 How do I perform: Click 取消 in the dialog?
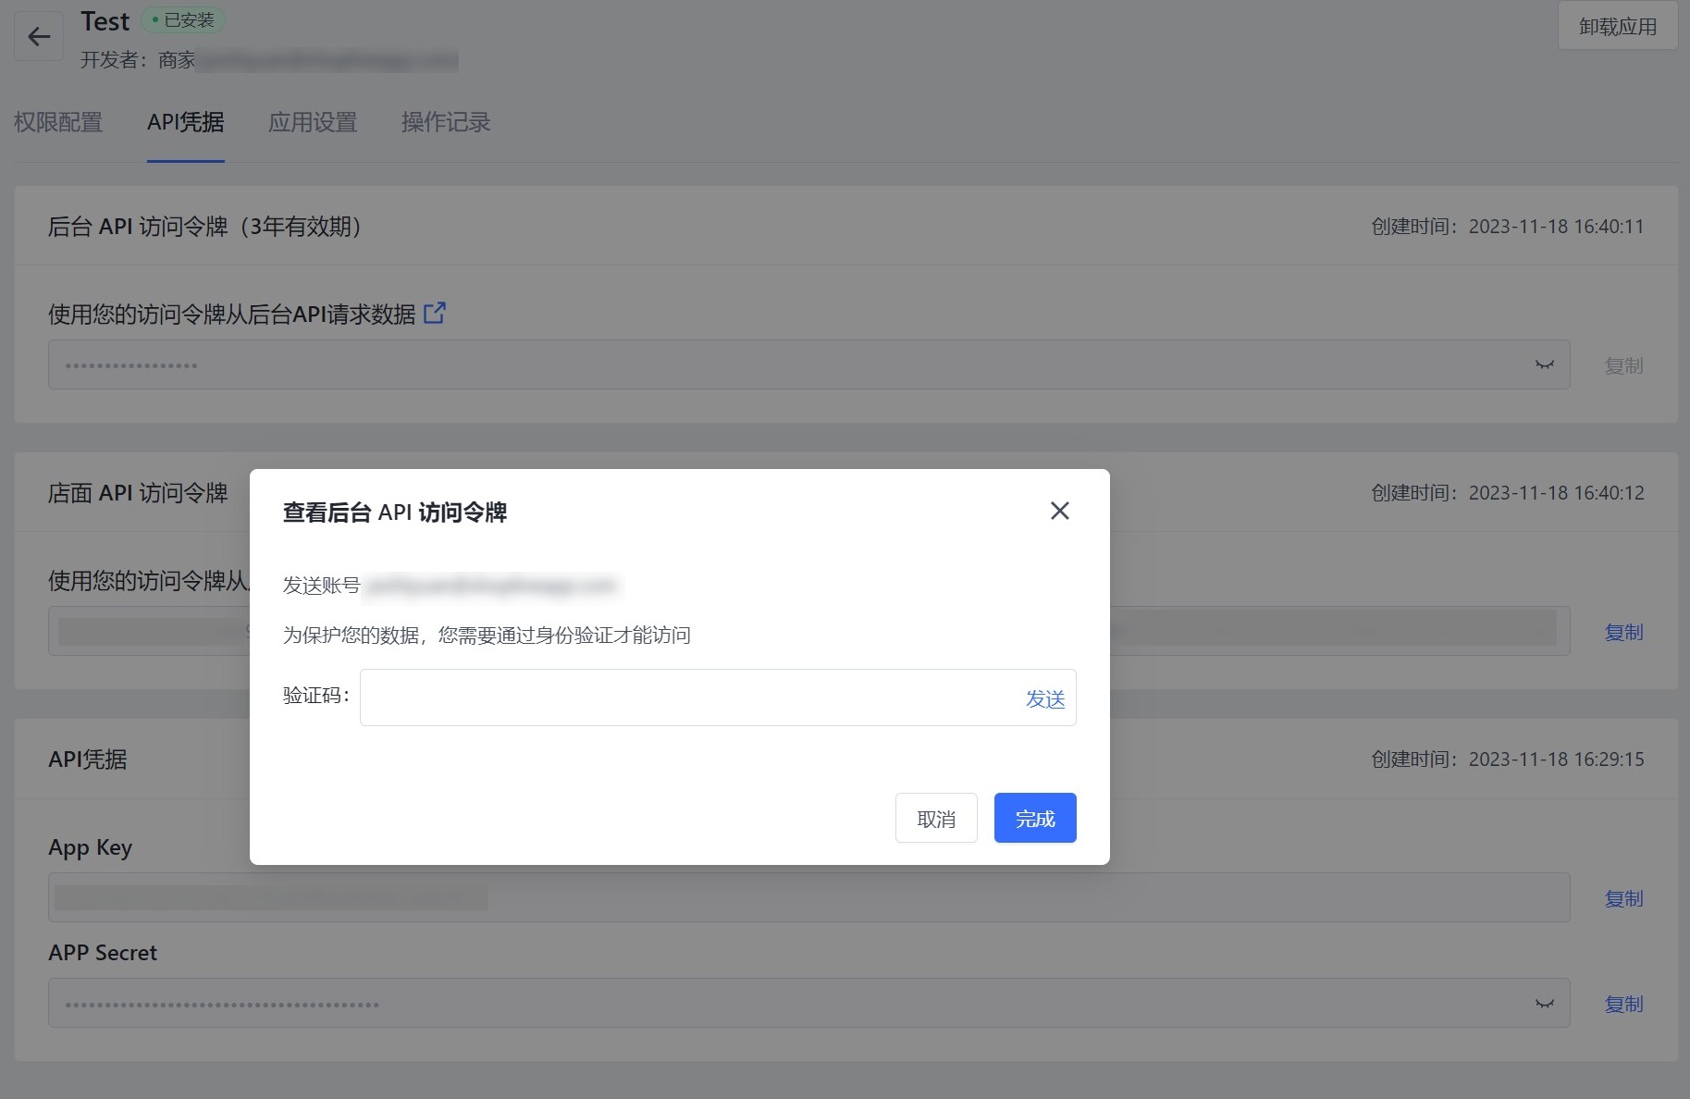(936, 818)
